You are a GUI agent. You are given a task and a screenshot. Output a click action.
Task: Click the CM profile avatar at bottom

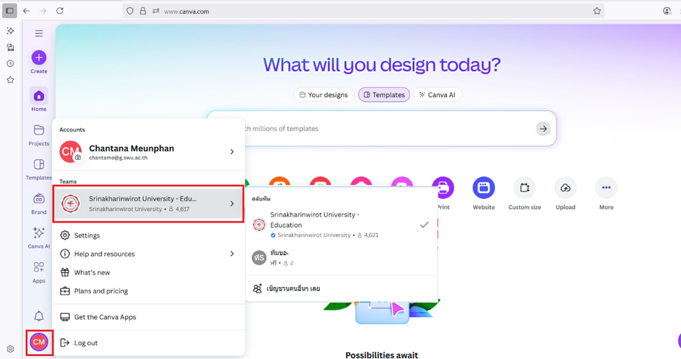(x=39, y=342)
